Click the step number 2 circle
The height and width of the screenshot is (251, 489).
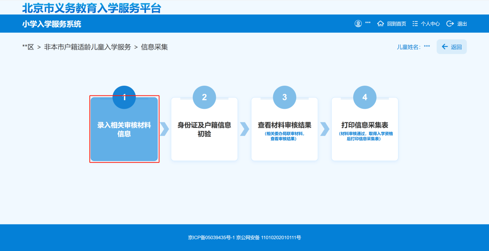click(204, 97)
